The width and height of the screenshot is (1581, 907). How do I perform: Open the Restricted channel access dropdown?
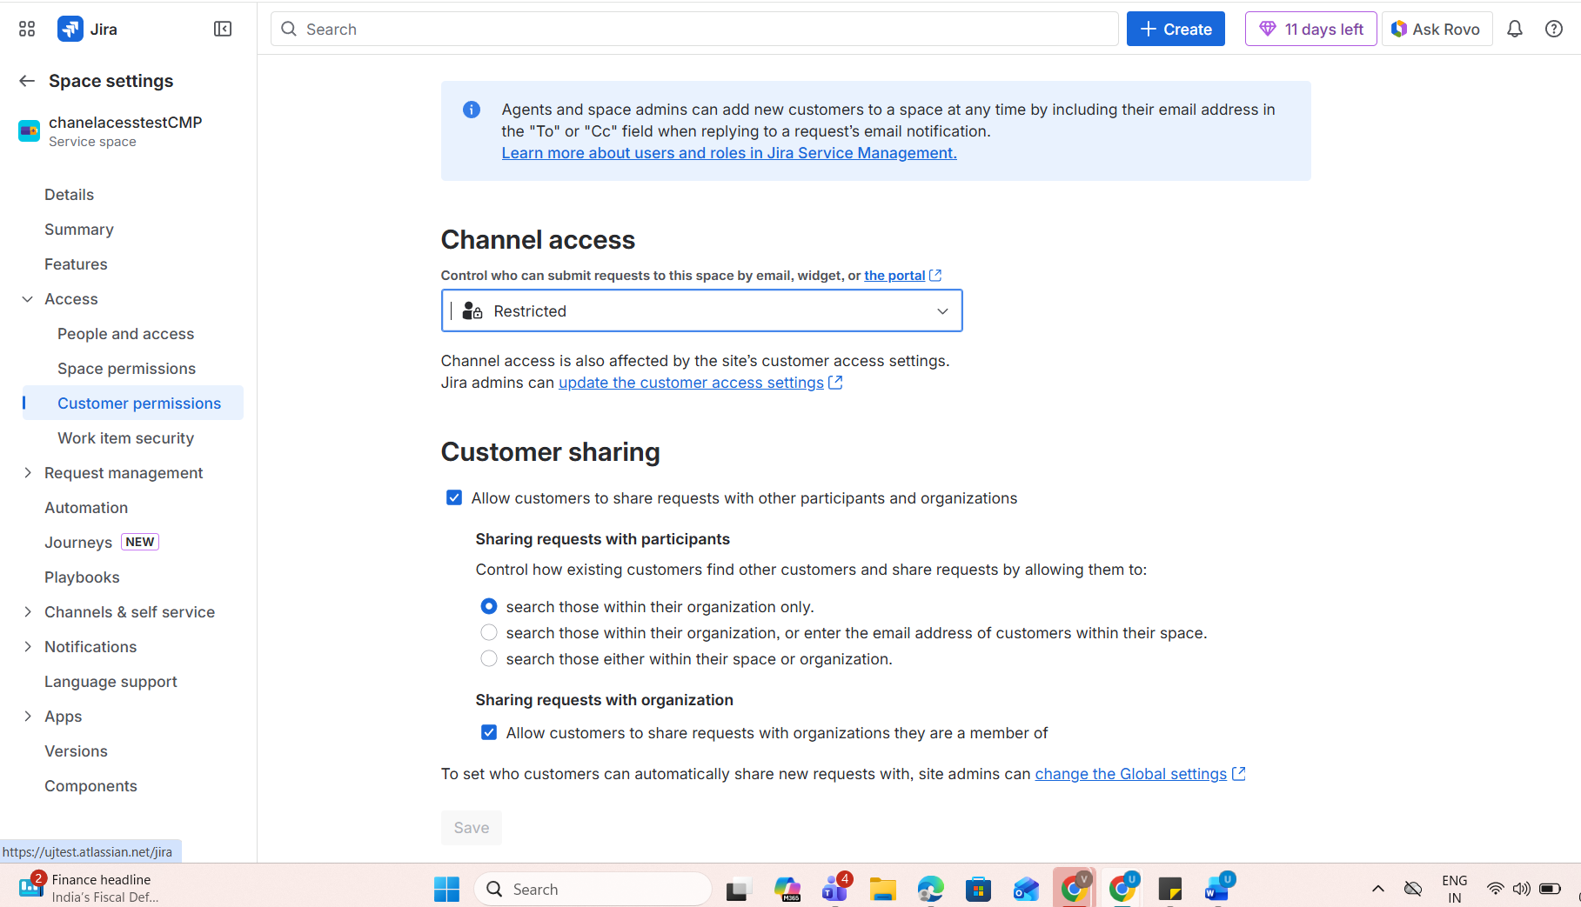(x=701, y=310)
